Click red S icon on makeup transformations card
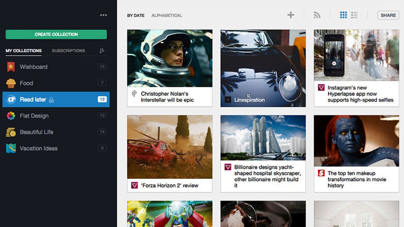The width and height of the screenshot is (404, 227). (321, 173)
